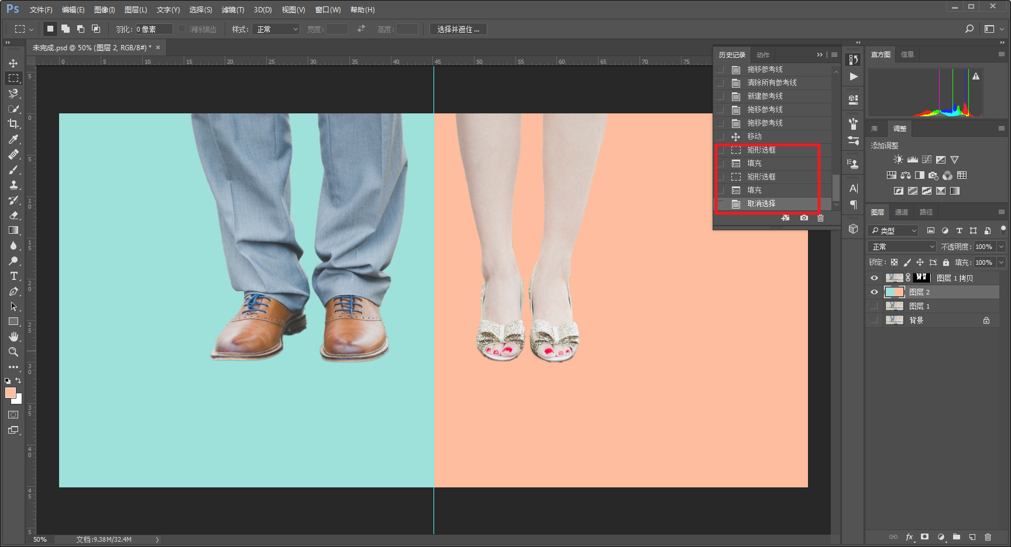Create new snapshot with camera icon
Image resolution: width=1011 pixels, height=547 pixels.
tap(804, 218)
